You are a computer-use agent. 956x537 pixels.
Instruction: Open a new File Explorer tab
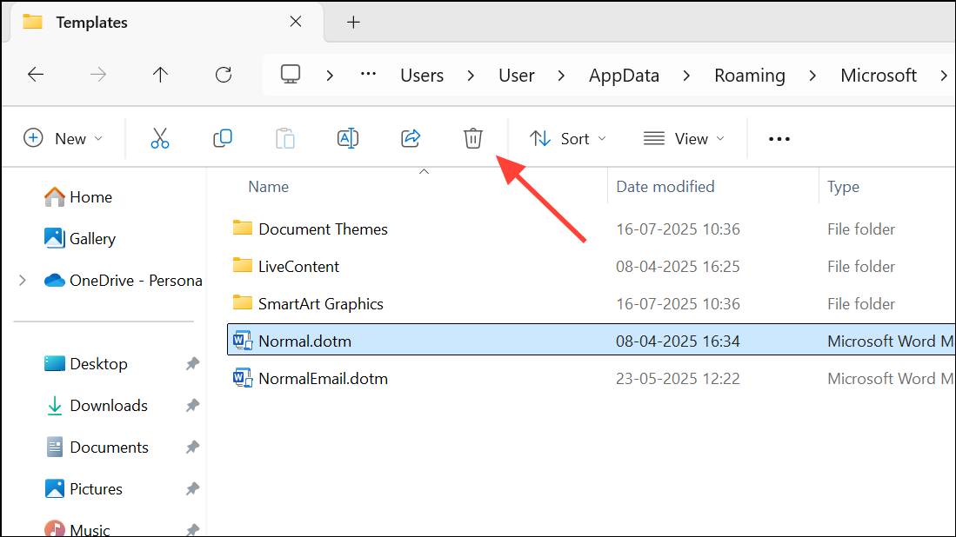click(x=353, y=22)
